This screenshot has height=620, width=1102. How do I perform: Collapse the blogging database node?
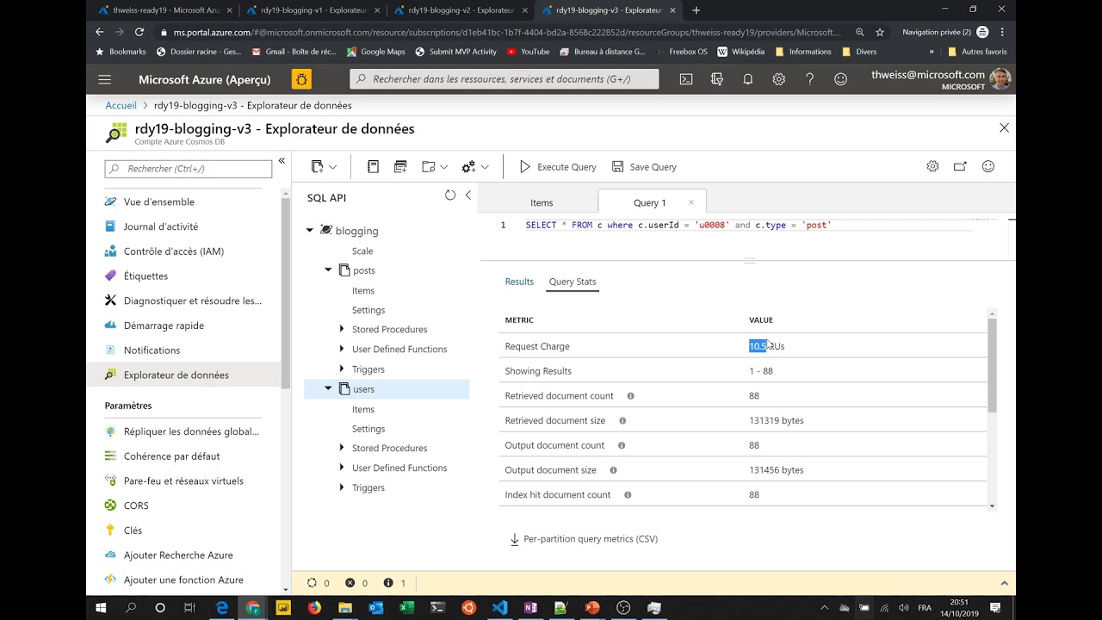coord(310,230)
